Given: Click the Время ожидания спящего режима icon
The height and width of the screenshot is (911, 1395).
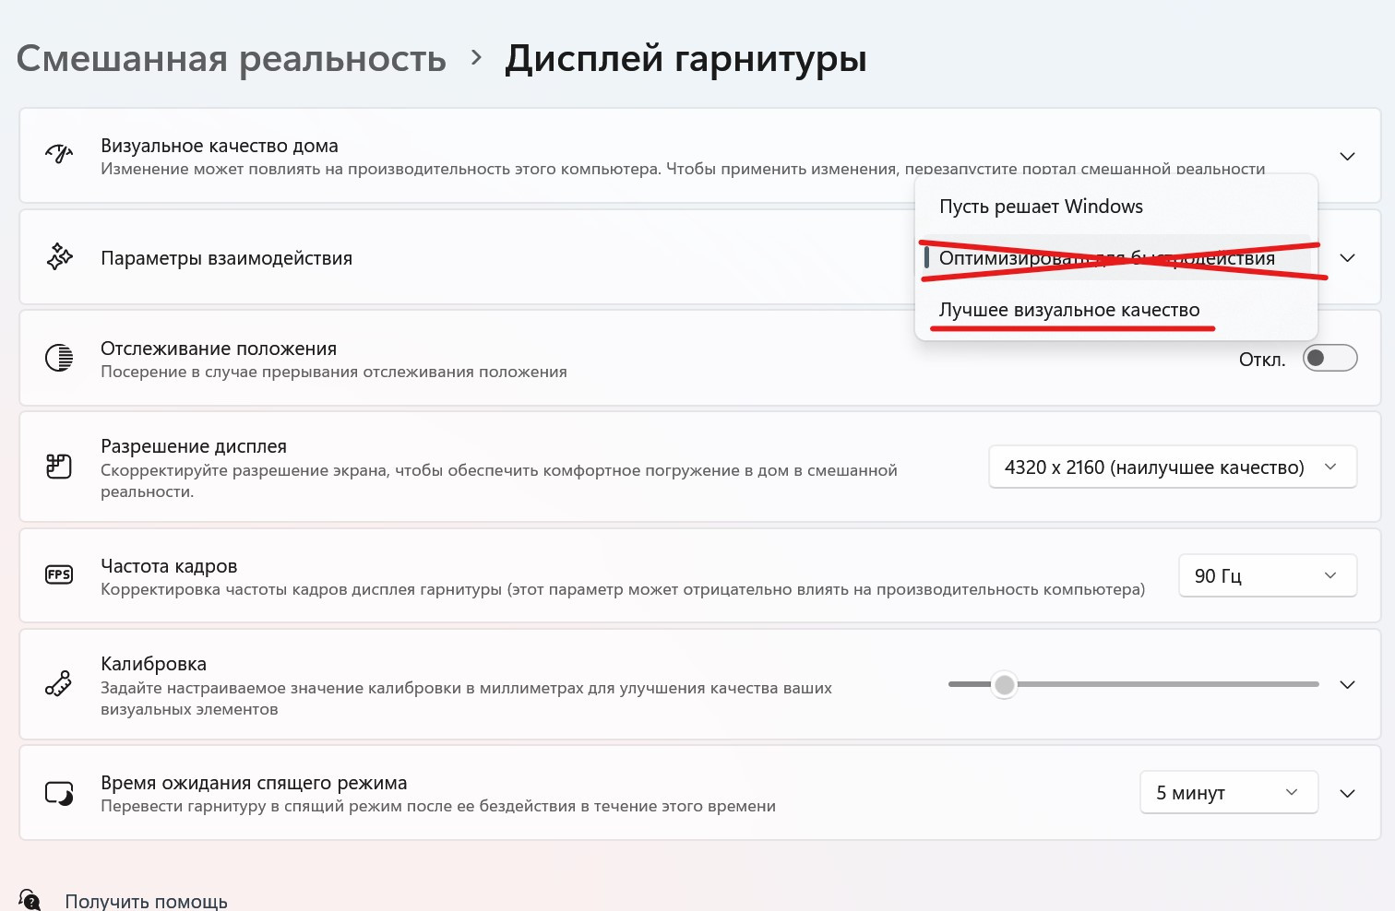Looking at the screenshot, I should pos(59,793).
